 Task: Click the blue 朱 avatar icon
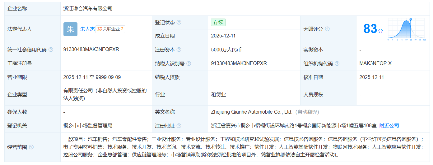tap(70, 29)
